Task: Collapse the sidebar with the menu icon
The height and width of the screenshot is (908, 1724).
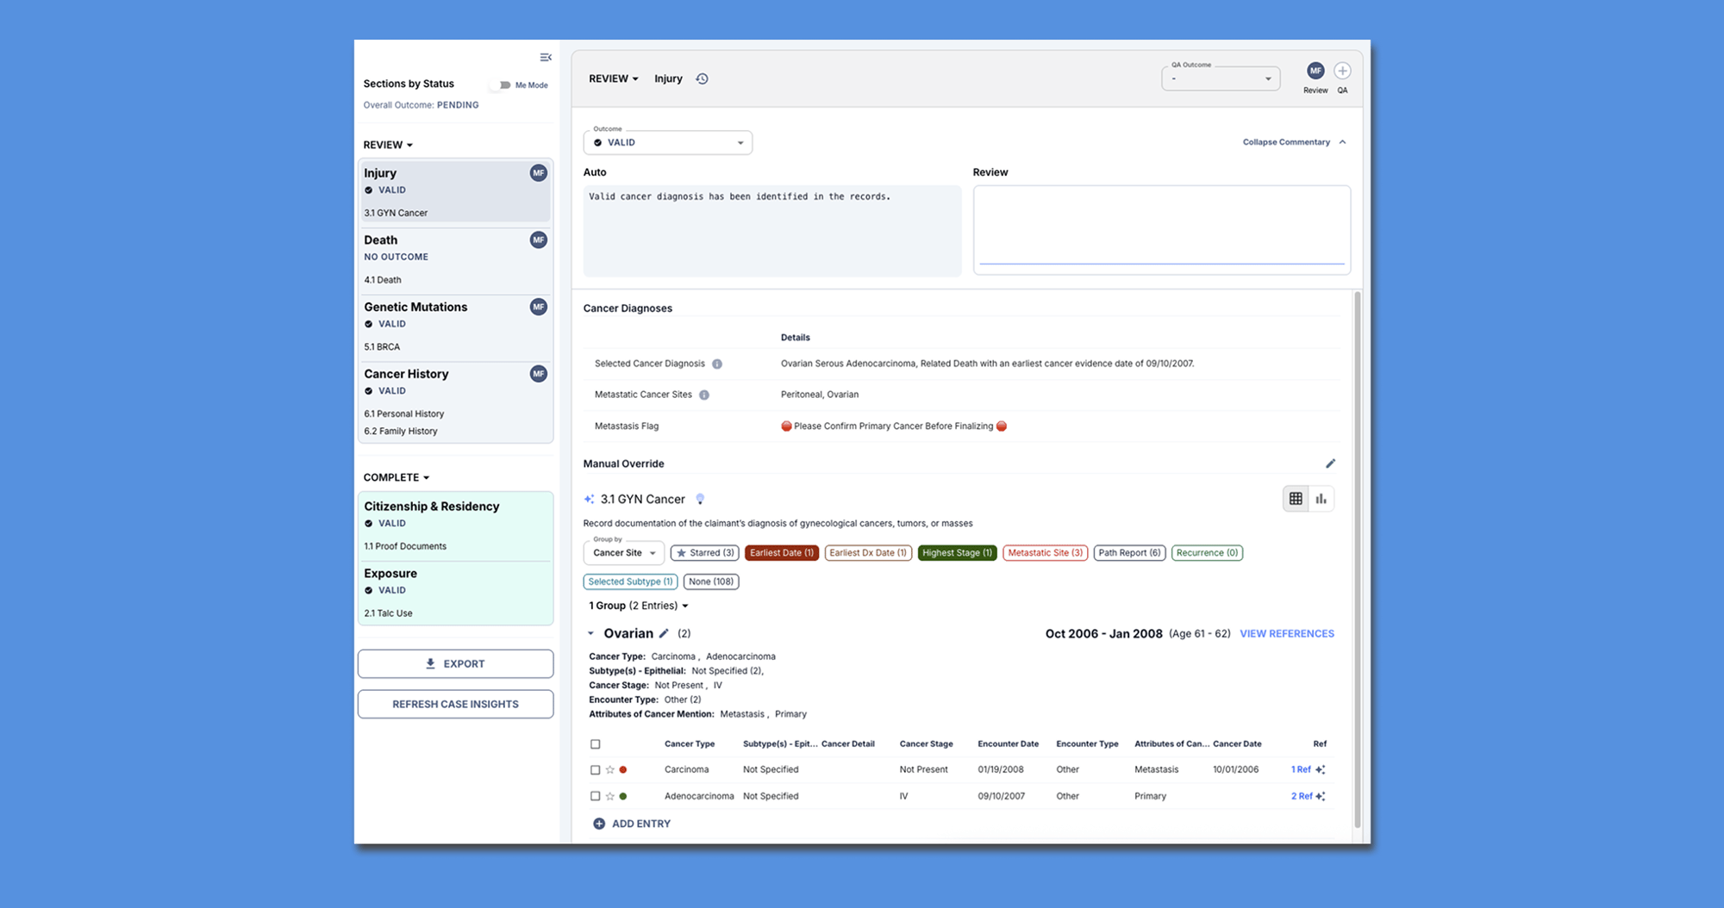Action: 546,58
